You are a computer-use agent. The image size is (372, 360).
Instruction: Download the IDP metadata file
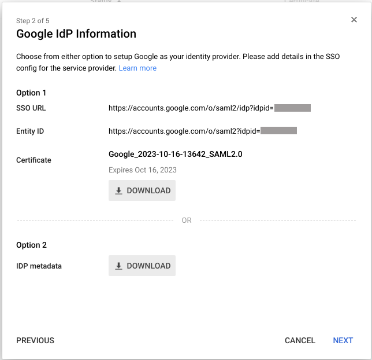pos(142,266)
